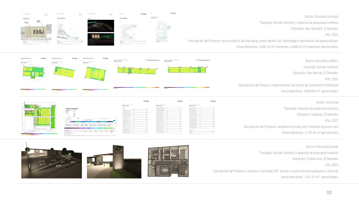Select the entrance monument sign rendering

point(114,162)
